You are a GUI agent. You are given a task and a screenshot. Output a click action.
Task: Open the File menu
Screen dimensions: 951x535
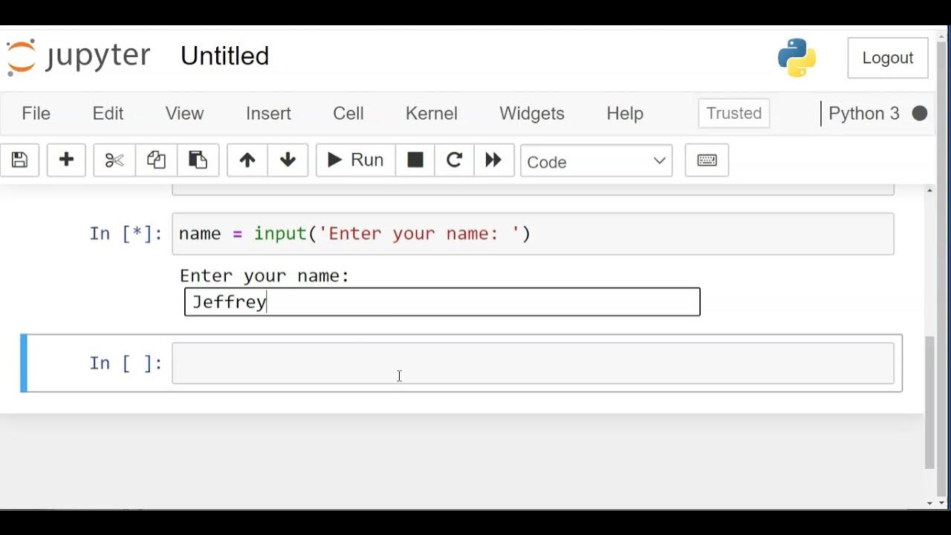pyautogui.click(x=36, y=114)
